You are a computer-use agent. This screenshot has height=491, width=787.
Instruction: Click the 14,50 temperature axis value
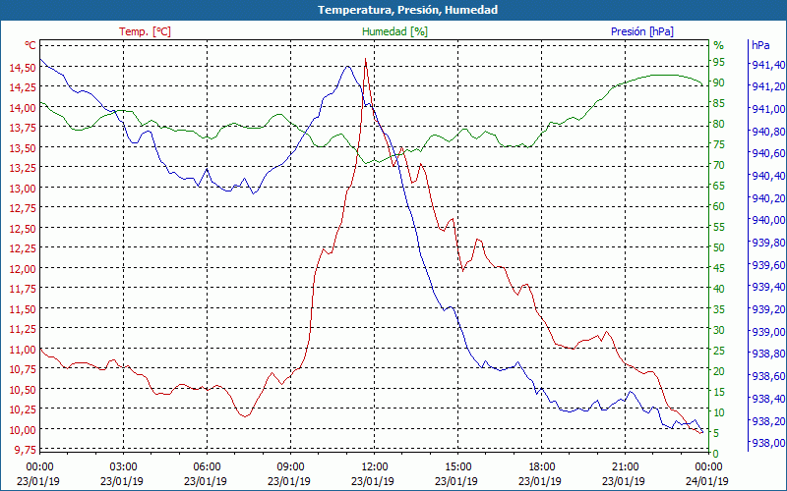pyautogui.click(x=22, y=67)
